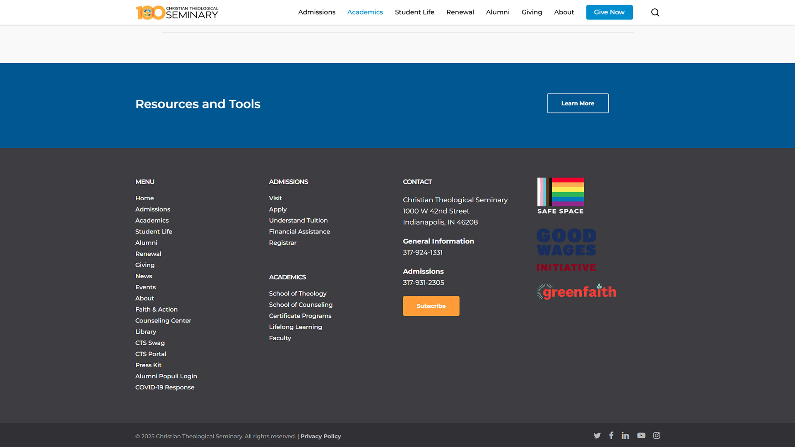Open the Renewal nav menu
The image size is (795, 447).
(460, 12)
